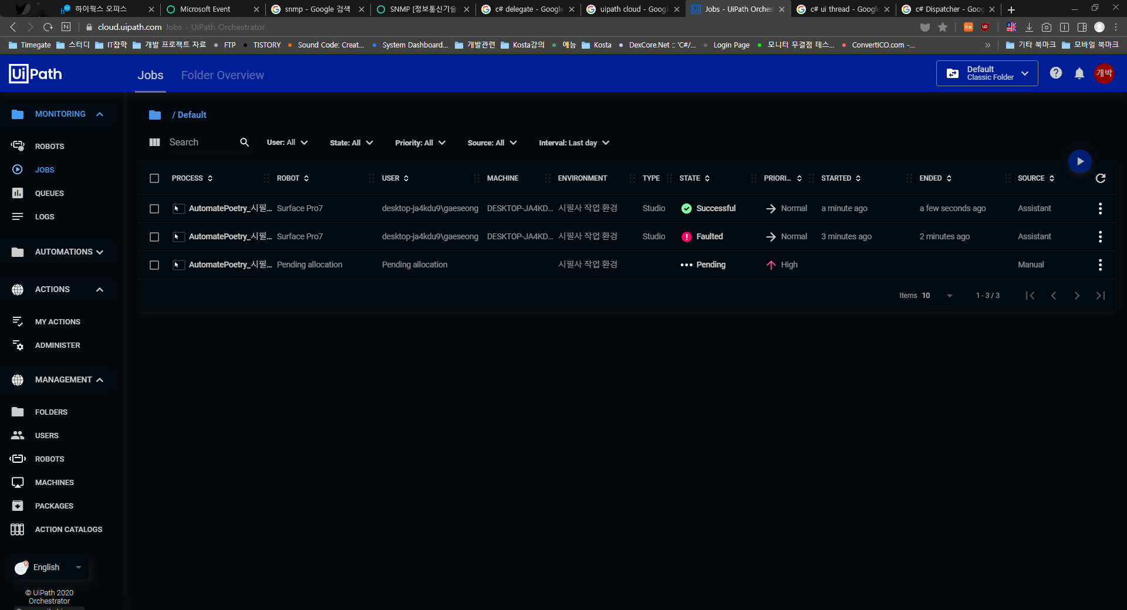Click the blue Start job play button
The height and width of the screenshot is (610, 1127).
click(1080, 161)
